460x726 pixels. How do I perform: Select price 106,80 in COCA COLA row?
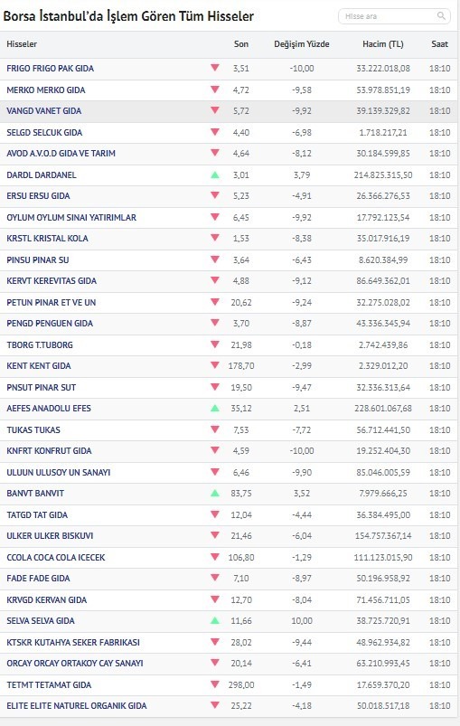coord(241,558)
